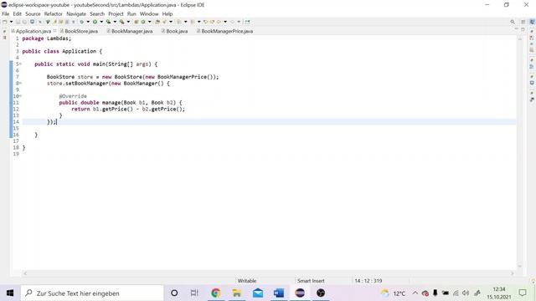Click the taskbar search box
The image size is (536, 301).
92,293
